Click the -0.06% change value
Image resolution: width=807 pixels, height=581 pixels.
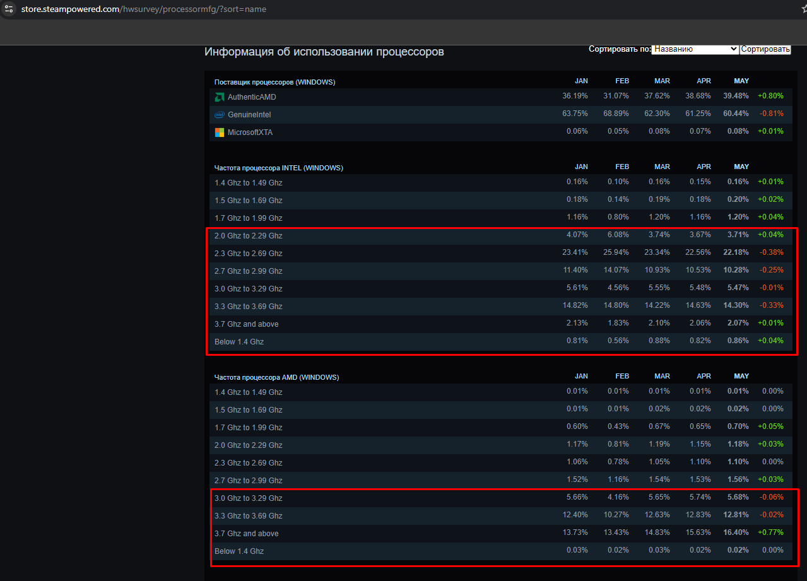point(770,497)
